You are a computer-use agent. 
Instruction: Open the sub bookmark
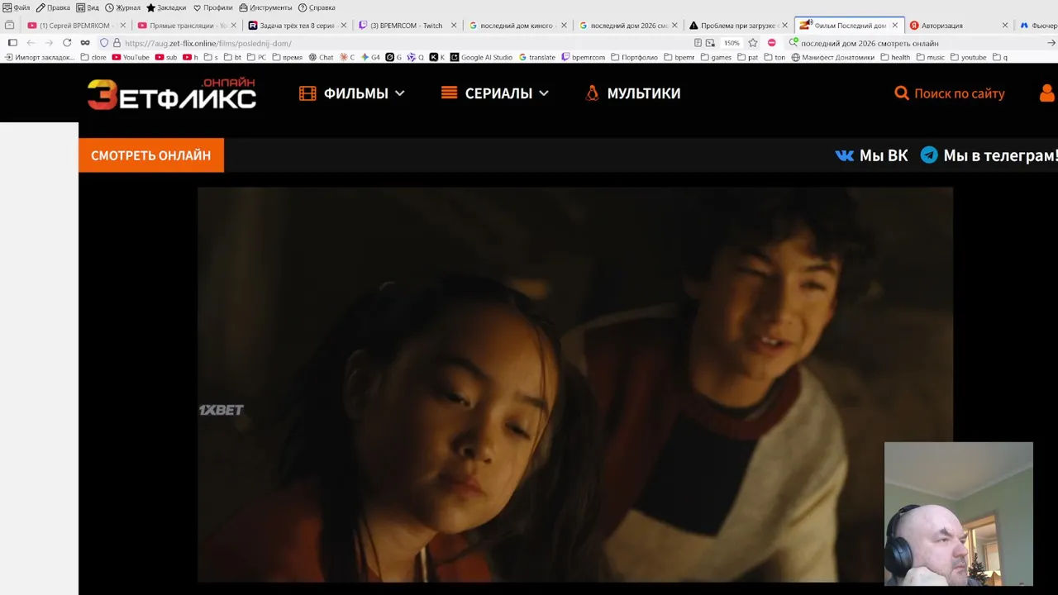[x=166, y=58]
